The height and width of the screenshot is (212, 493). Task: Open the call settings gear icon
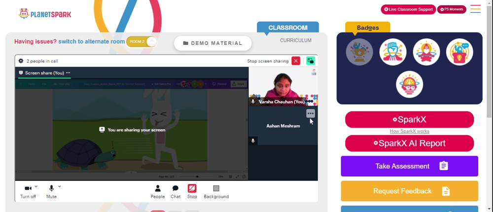pyautogui.click(x=21, y=61)
